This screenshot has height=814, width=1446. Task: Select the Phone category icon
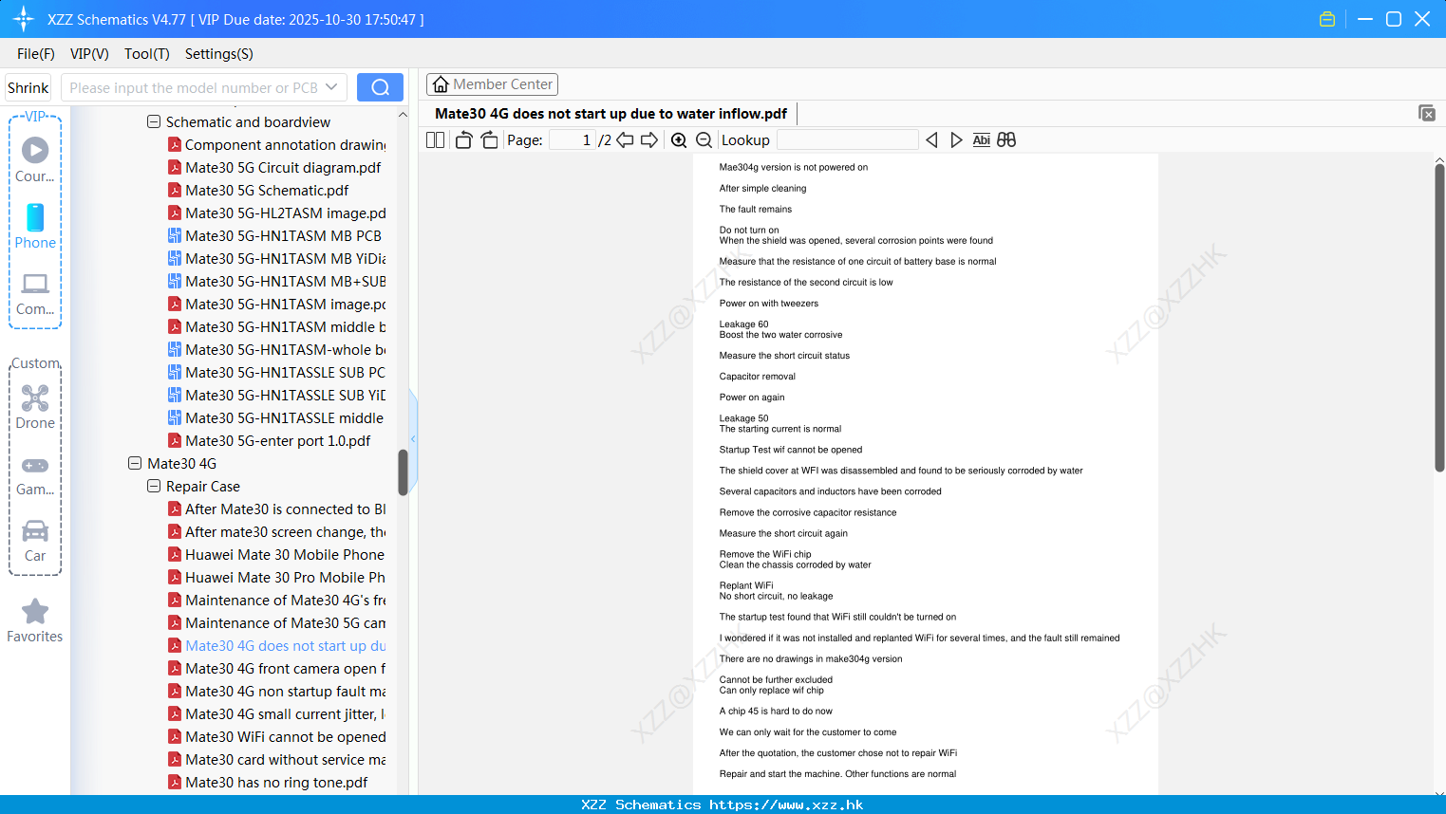tap(35, 226)
